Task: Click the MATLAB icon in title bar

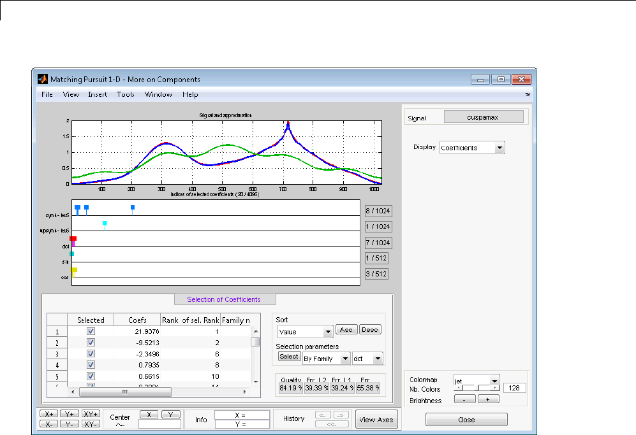Action: (43, 80)
